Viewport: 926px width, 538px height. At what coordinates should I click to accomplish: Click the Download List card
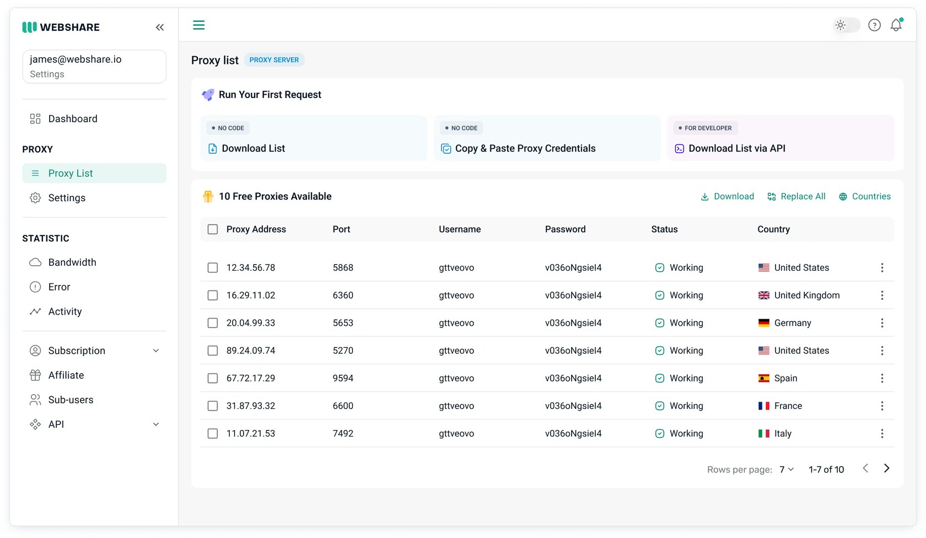[x=314, y=138]
